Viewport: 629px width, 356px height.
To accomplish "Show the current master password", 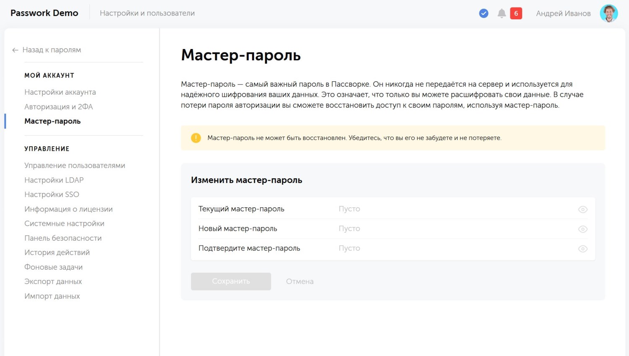I will pos(582,209).
